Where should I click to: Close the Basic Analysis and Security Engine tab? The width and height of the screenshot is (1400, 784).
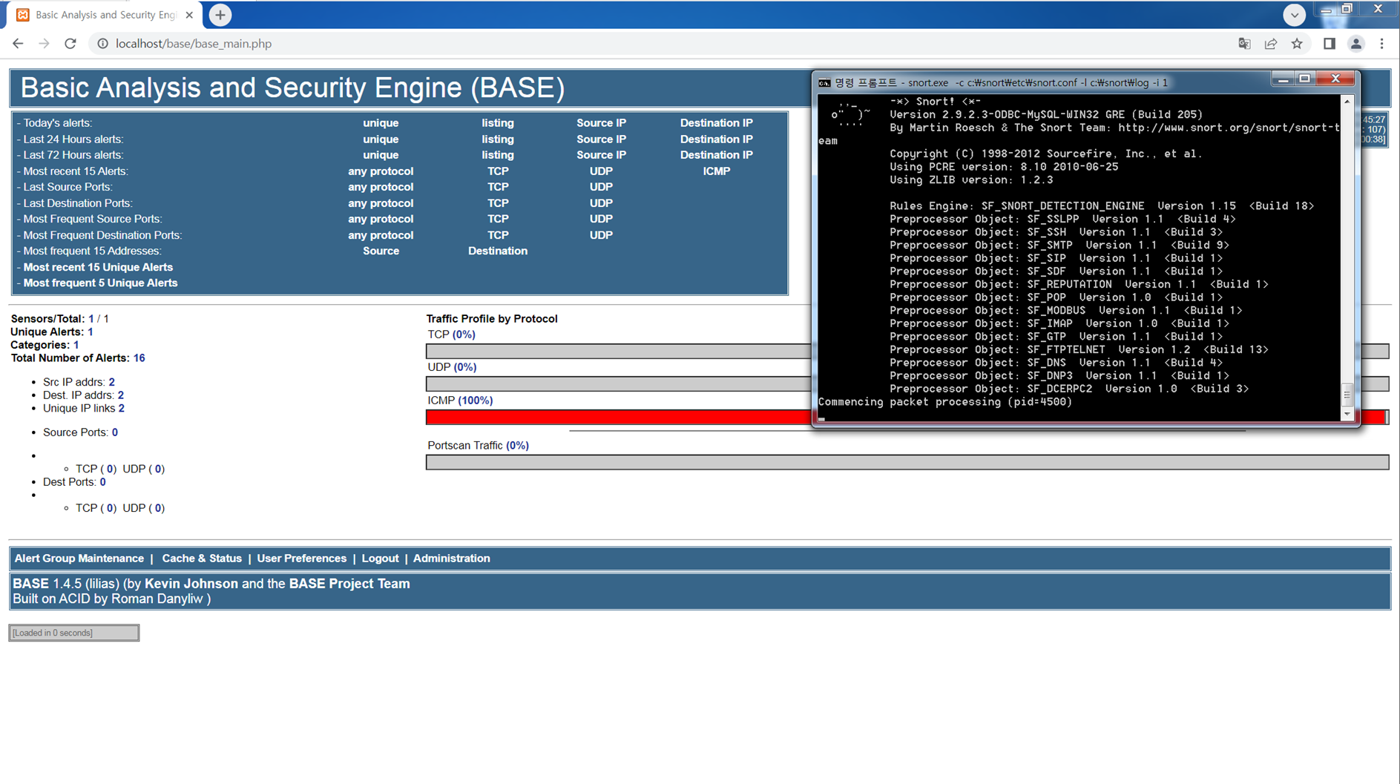pos(189,15)
